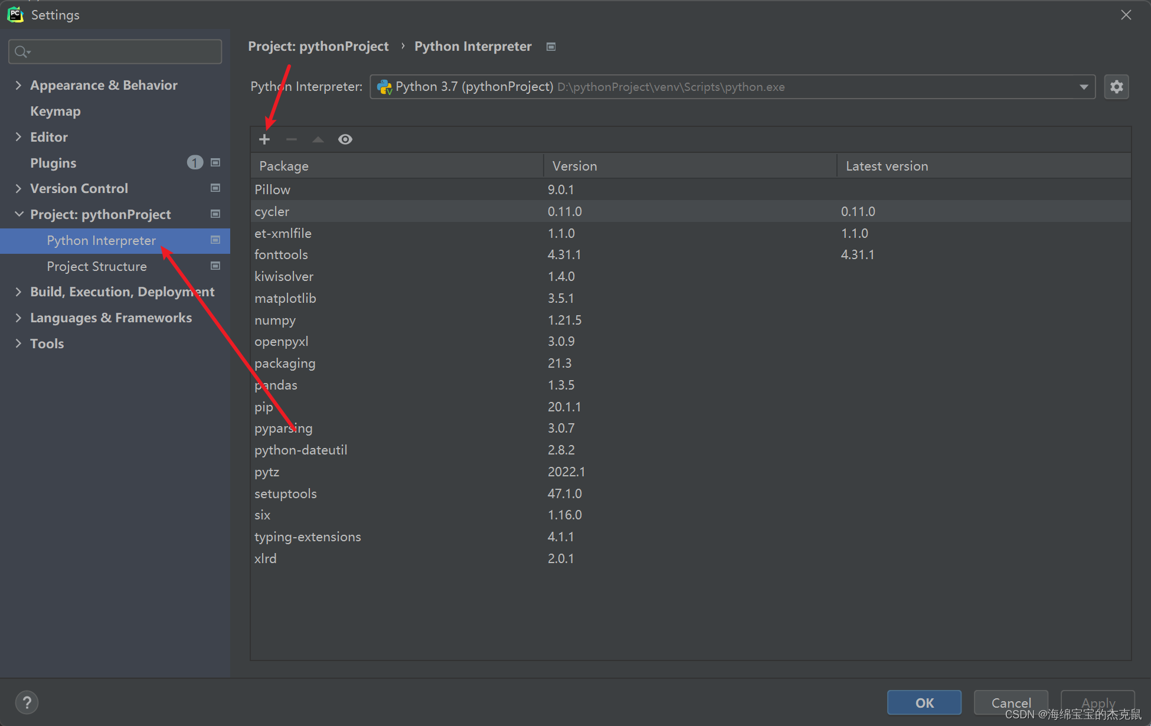Click into the settings search field
This screenshot has width=1151, height=726.
point(124,52)
